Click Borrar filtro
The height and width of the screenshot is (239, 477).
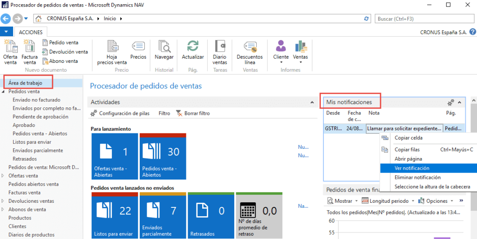pos(193,113)
